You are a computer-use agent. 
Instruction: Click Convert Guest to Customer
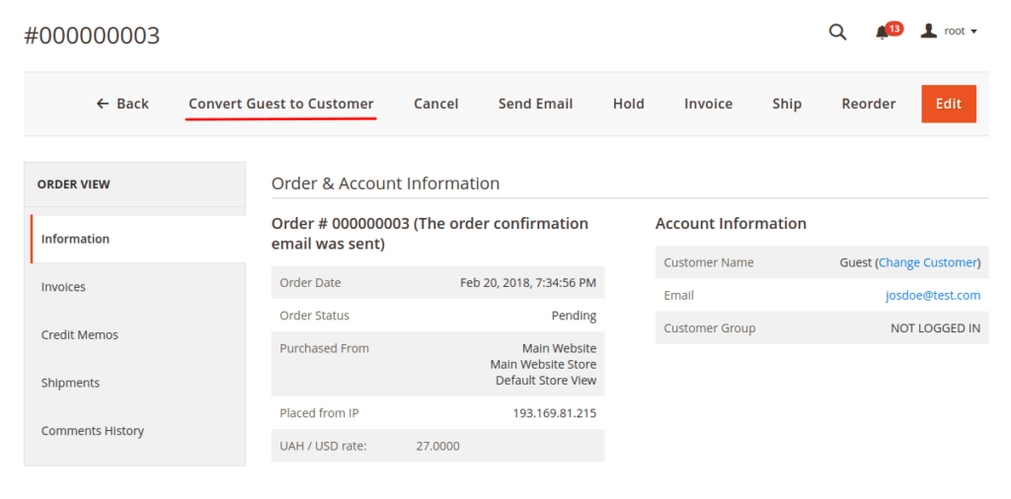point(281,104)
